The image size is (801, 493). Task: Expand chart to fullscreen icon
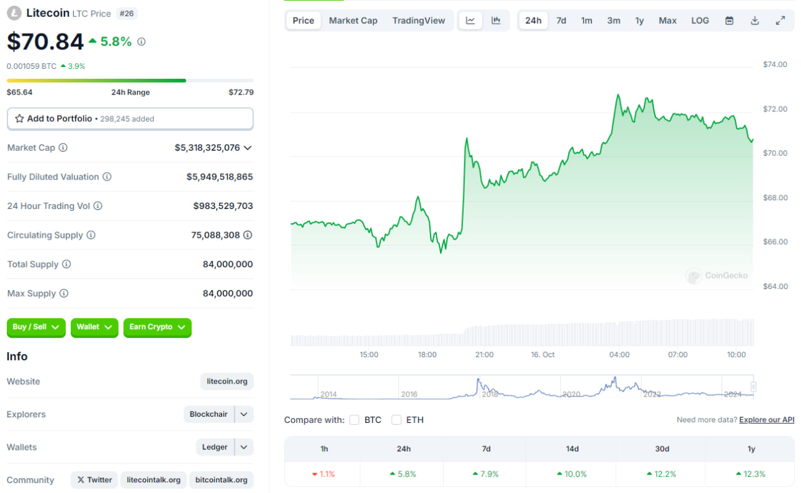[780, 21]
